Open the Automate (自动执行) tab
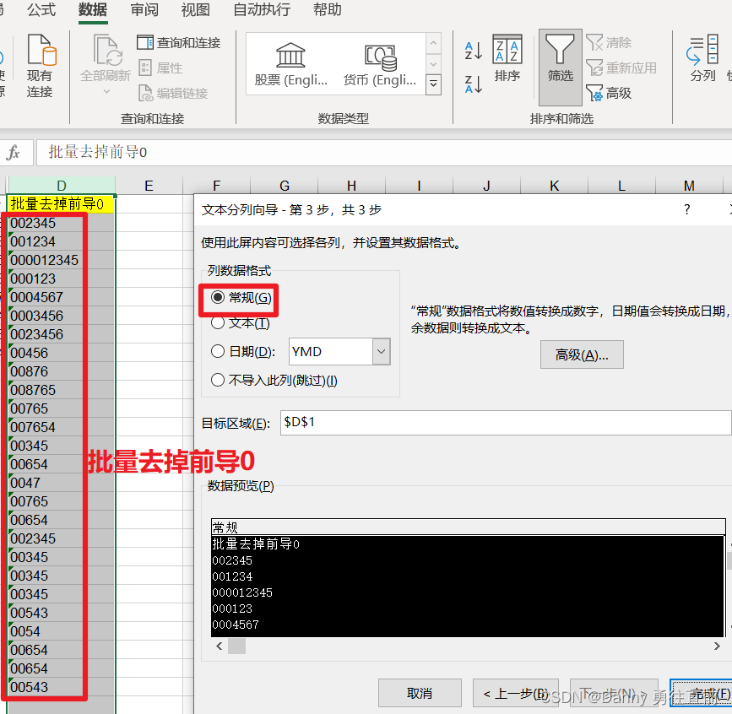The image size is (732, 714). [262, 9]
